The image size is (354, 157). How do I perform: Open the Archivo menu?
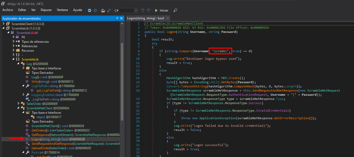[x=8, y=10]
